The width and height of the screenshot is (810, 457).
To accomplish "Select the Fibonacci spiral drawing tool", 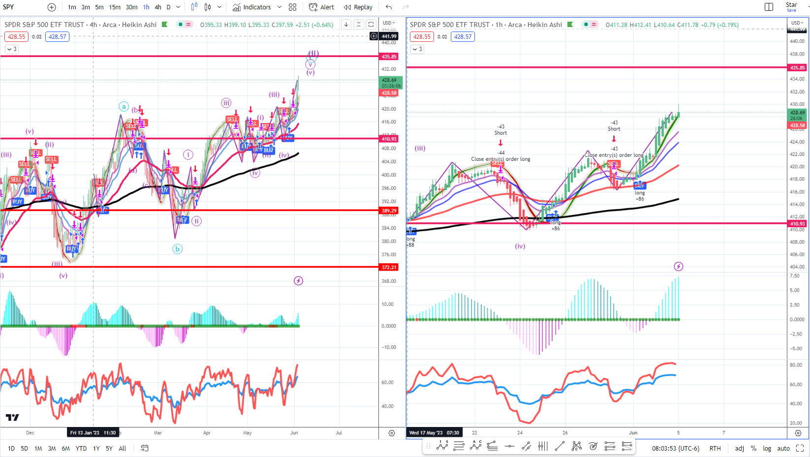I will [593, 446].
